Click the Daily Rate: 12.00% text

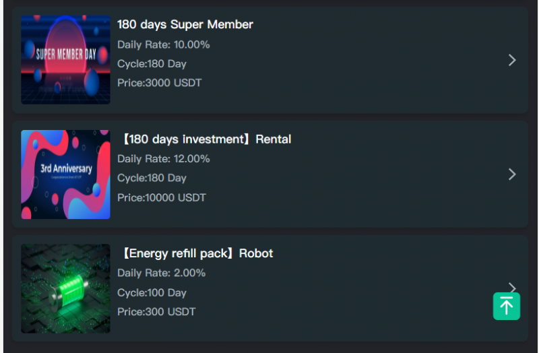(164, 159)
